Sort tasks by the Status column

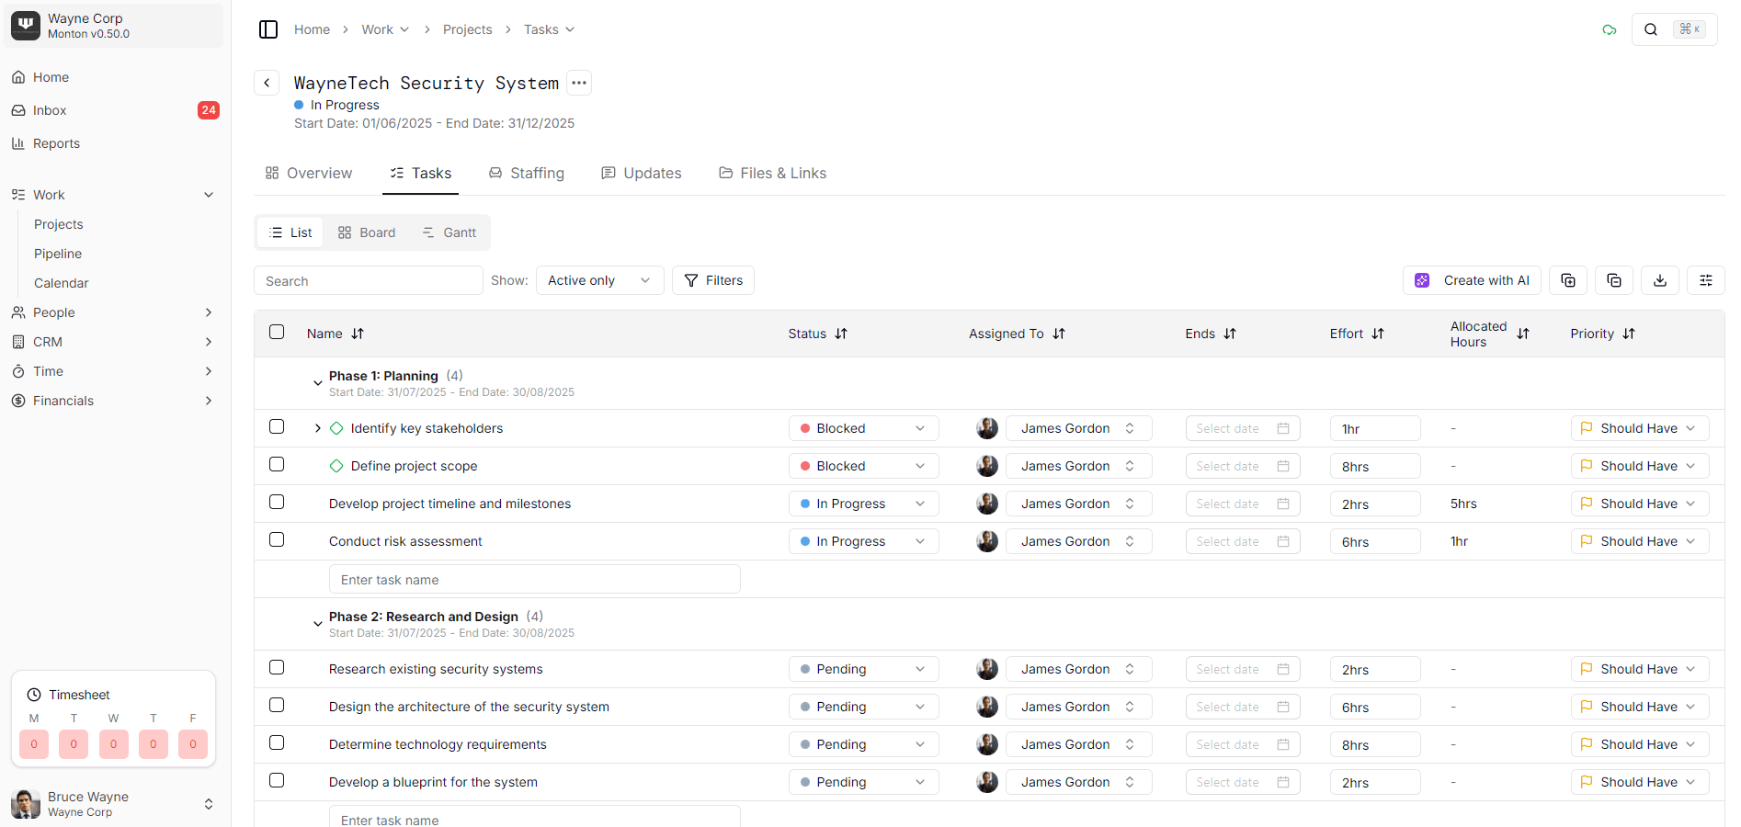coord(840,334)
